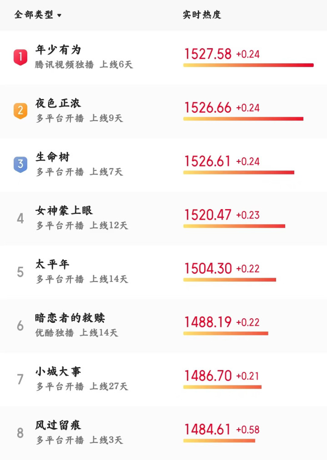Open 暗恋者的救赎 drama page

(x=70, y=318)
